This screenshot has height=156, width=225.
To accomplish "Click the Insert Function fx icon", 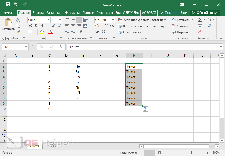I will pyautogui.click(x=61, y=47).
